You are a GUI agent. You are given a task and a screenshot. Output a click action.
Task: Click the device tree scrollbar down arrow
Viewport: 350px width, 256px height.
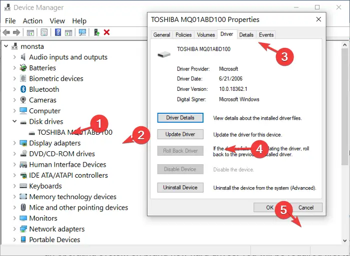coord(344,241)
